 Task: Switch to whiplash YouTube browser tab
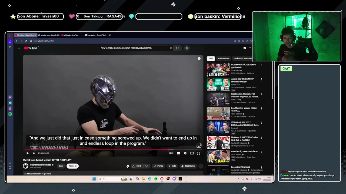tap(71, 35)
